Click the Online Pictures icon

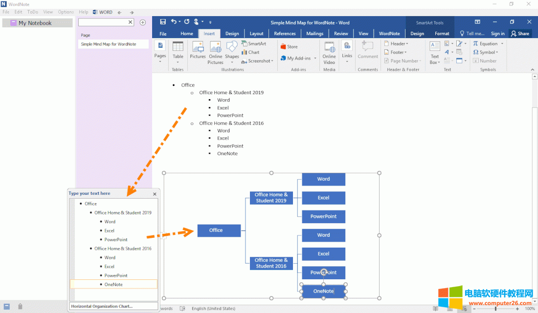[x=215, y=52]
